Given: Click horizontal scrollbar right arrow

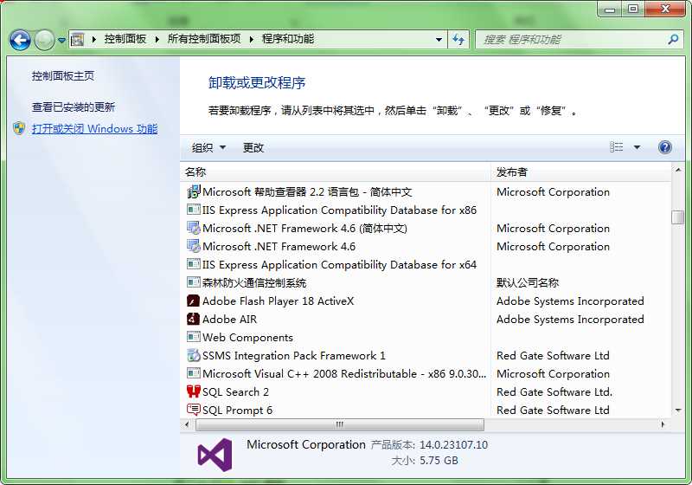Looking at the screenshot, I should pyautogui.click(x=663, y=424).
